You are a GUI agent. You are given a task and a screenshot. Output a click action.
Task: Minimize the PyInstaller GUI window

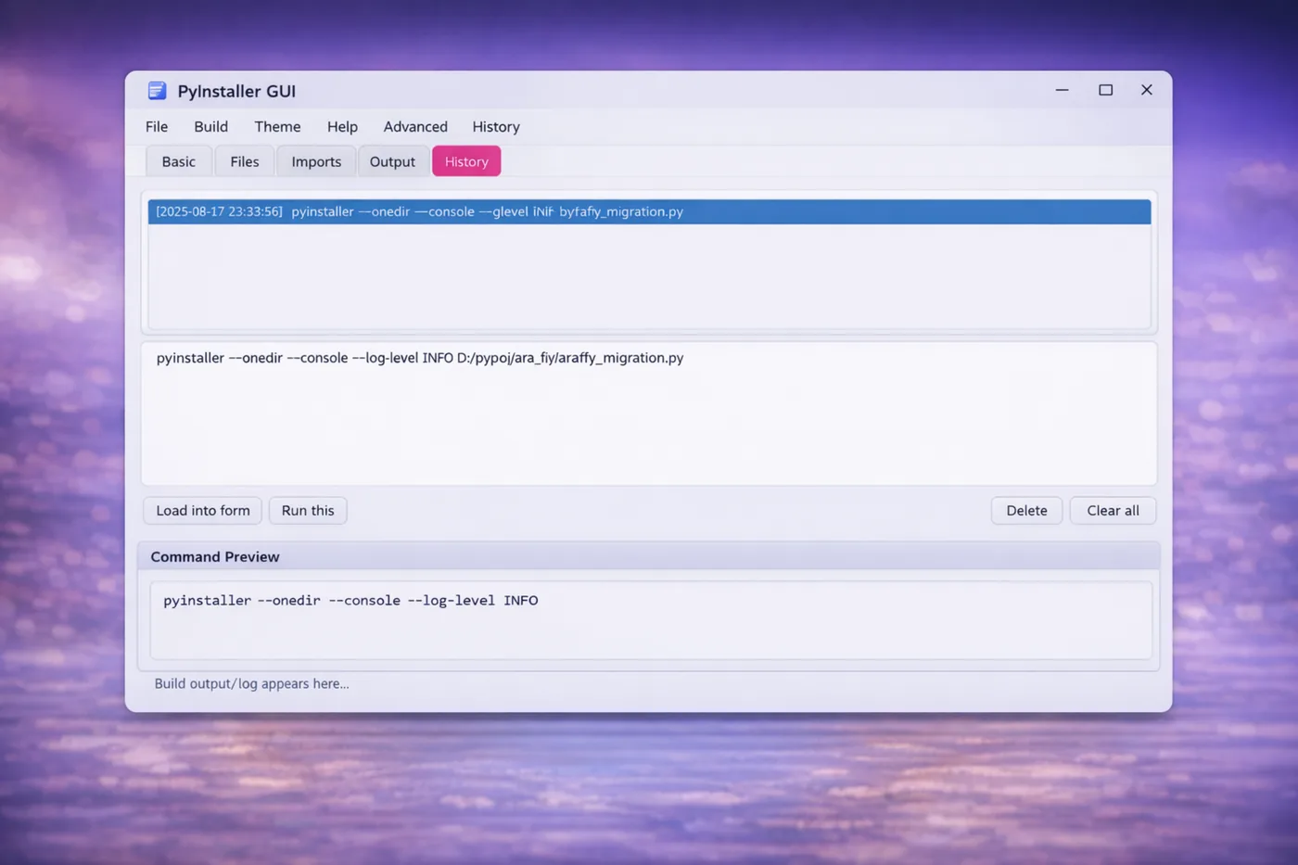pyautogui.click(x=1062, y=90)
